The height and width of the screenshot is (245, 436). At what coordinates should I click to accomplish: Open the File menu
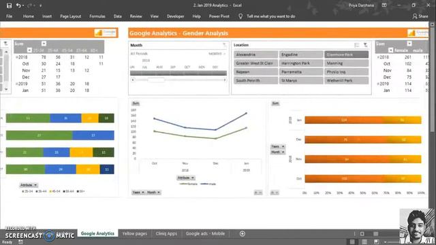(x=9, y=16)
